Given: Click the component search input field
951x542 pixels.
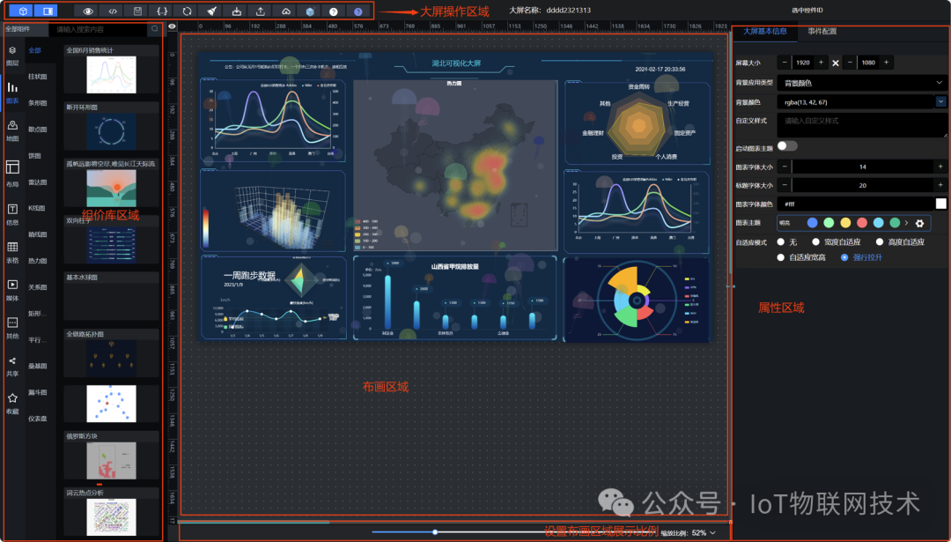Looking at the screenshot, I should (x=100, y=29).
